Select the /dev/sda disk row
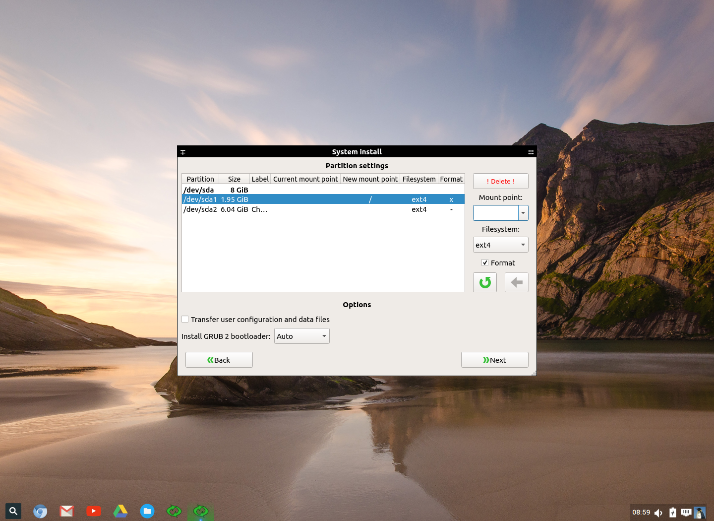 [x=323, y=190]
